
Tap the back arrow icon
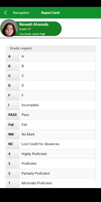(6, 13)
